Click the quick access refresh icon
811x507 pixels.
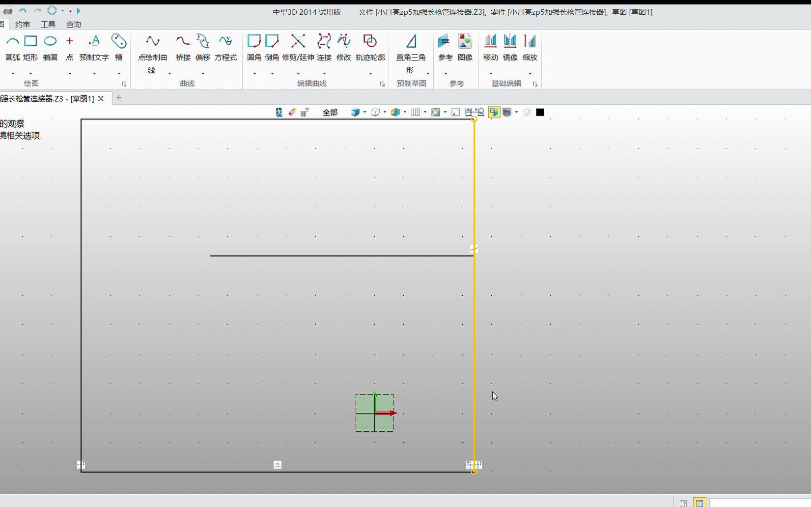click(x=52, y=10)
